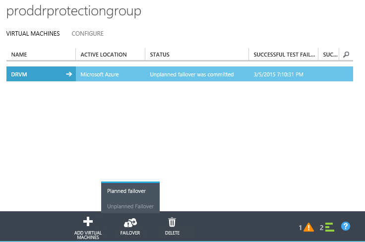
Task: Click the truncated SUC... column header
Action: pyautogui.click(x=329, y=55)
